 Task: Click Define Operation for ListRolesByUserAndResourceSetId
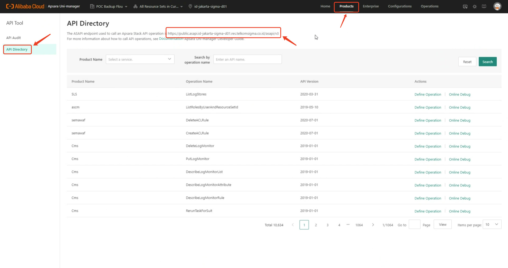[428, 107]
